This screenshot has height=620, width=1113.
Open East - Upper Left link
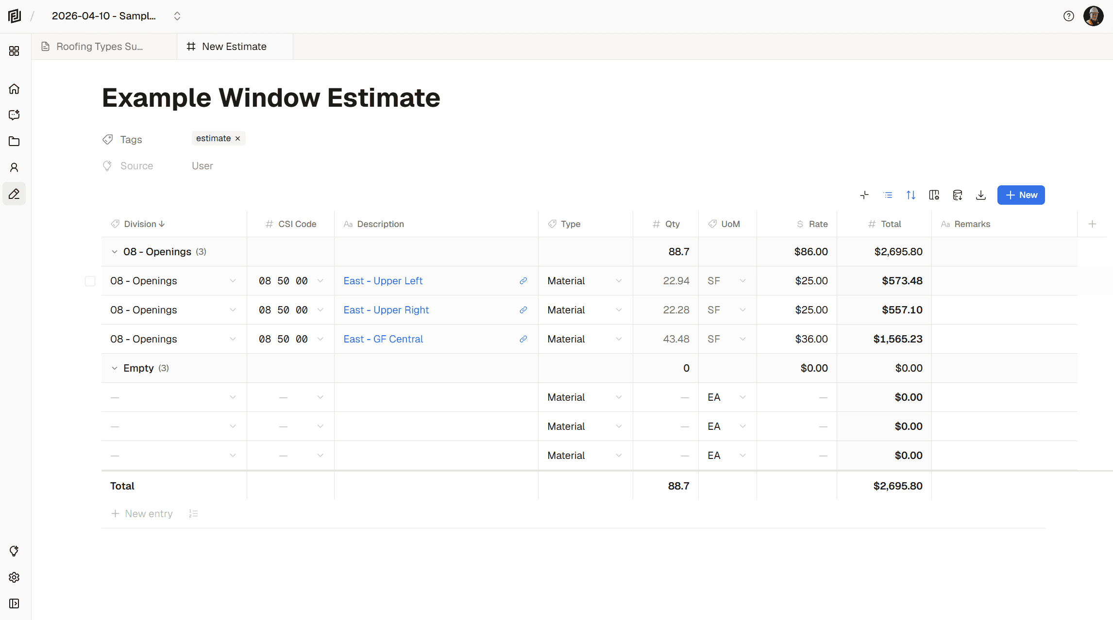pyautogui.click(x=383, y=281)
